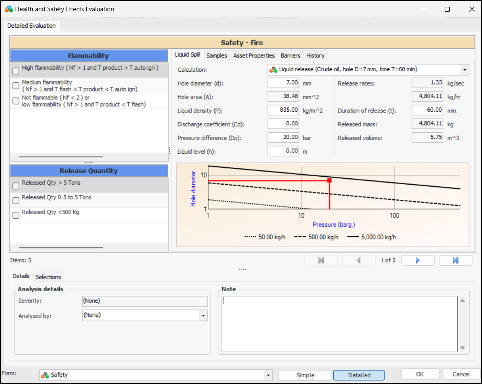Click the Hole diameter input field
This screenshot has width=482, height=384.
click(x=283, y=83)
